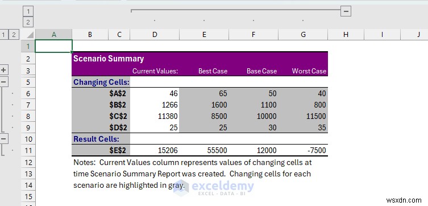This screenshot has height=206, width=428.
Task: Click Best Case value 65
Action: (x=204, y=94)
